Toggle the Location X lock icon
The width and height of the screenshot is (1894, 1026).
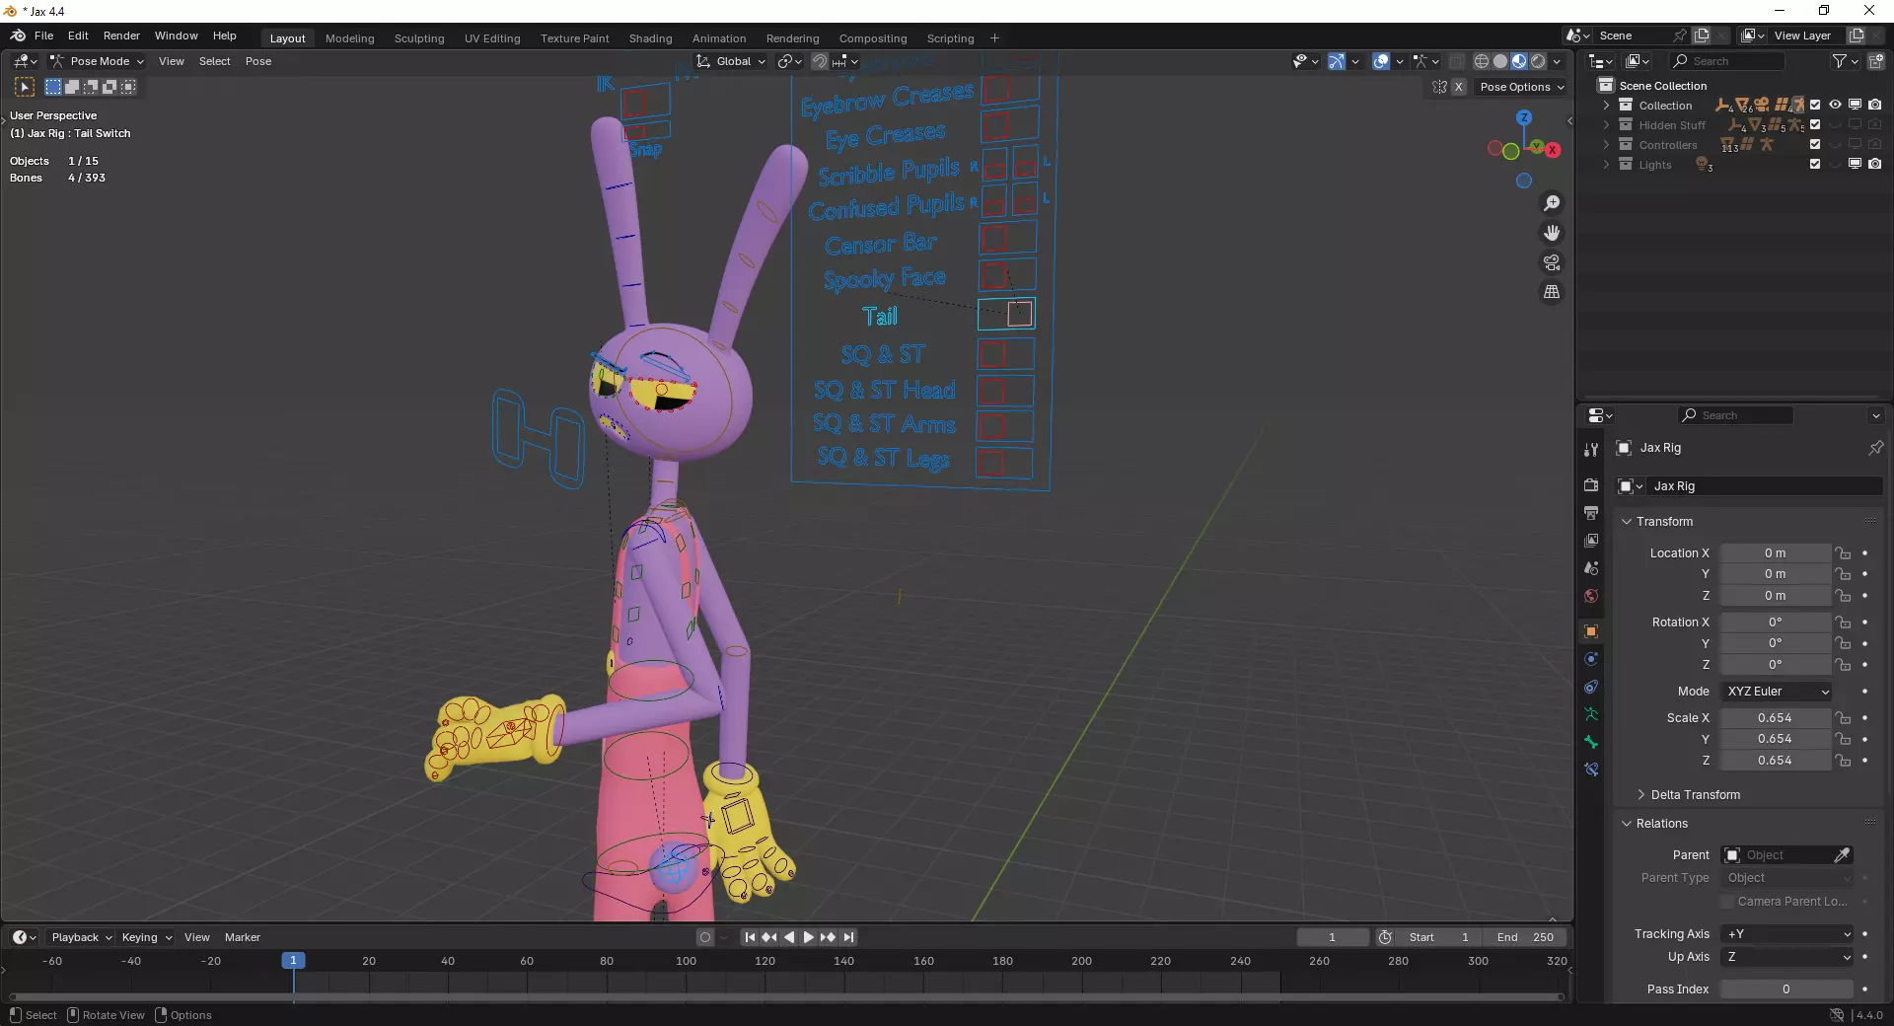[1843, 553]
